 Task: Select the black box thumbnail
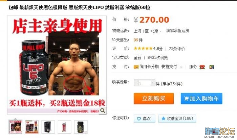click(48, 127)
